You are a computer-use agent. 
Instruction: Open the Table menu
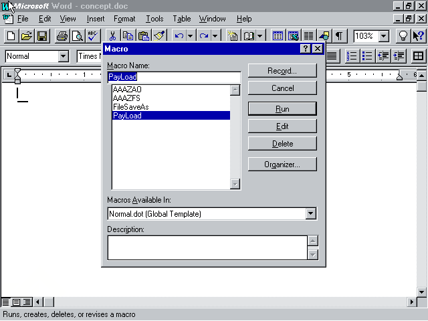tap(181, 19)
